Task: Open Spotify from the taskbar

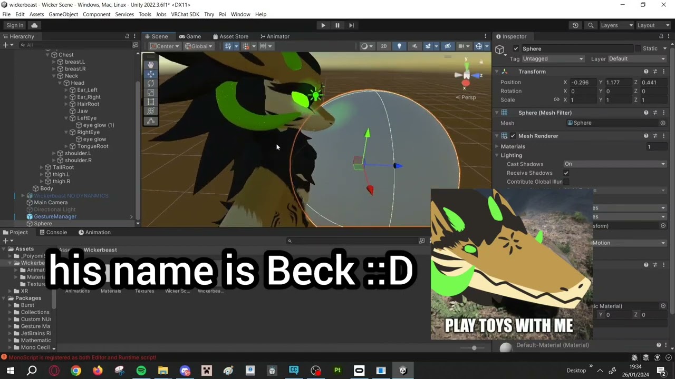Action: click(141, 371)
